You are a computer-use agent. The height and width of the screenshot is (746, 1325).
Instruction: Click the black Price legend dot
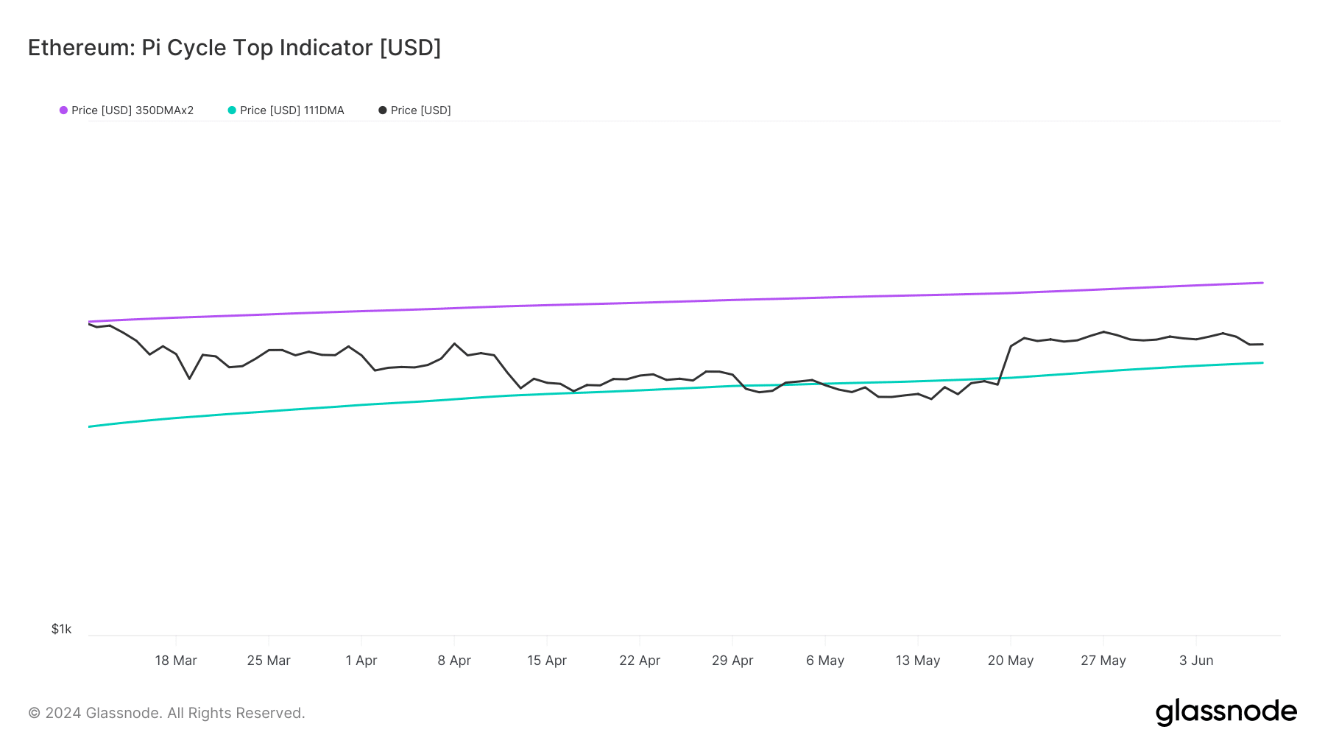click(383, 110)
